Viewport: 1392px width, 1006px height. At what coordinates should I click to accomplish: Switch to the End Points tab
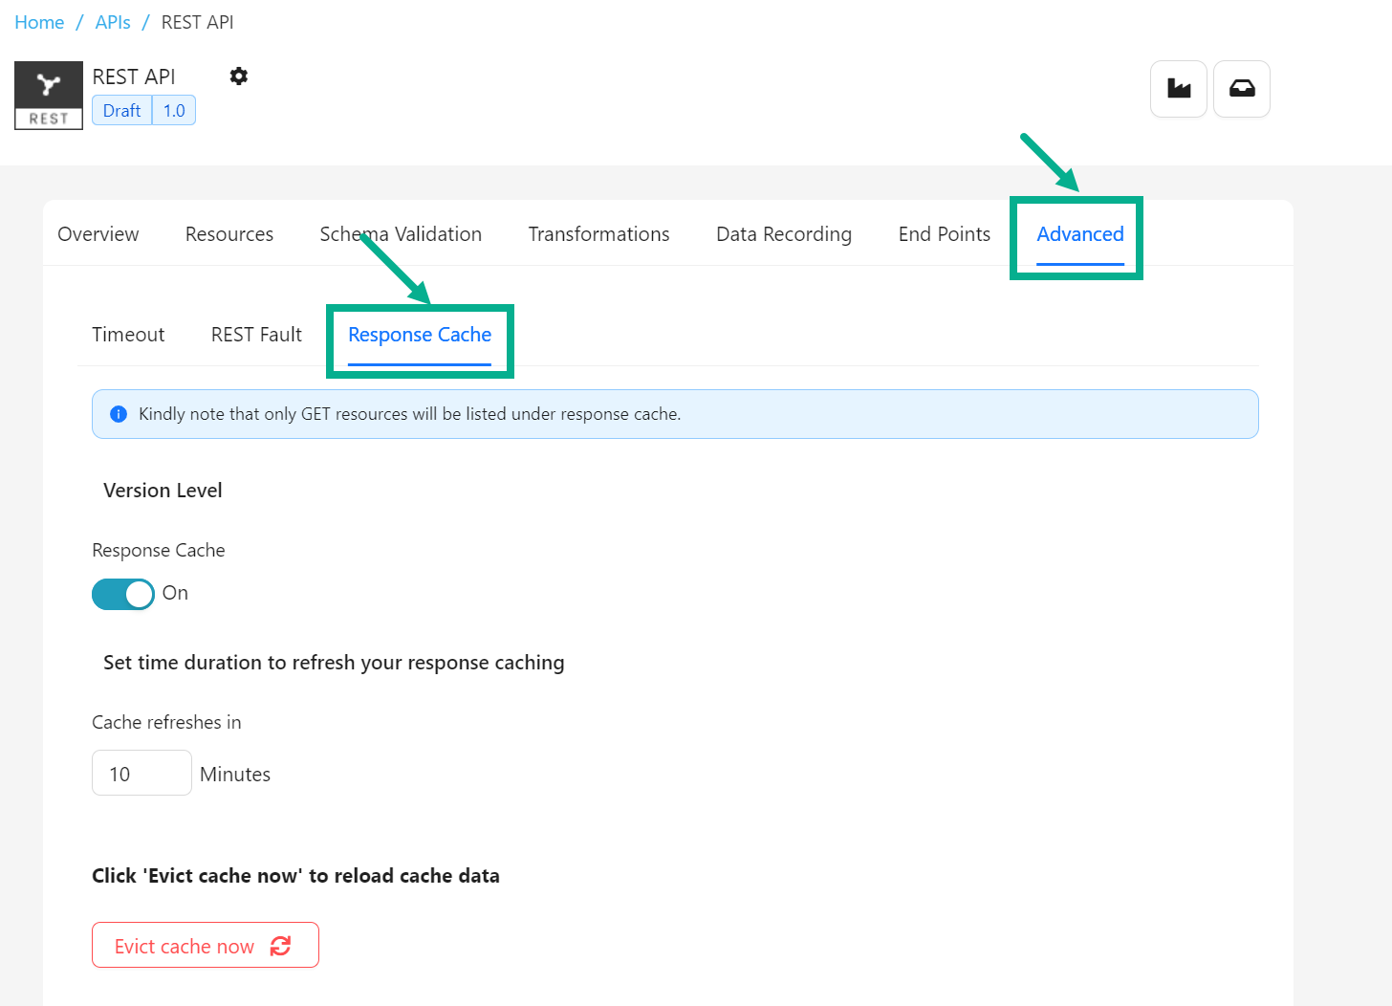click(944, 234)
